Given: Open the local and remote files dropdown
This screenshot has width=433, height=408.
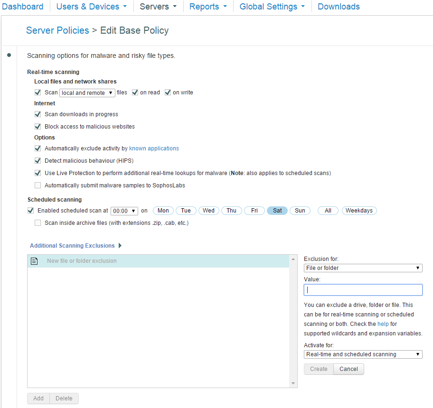Looking at the screenshot, I should click(x=87, y=93).
